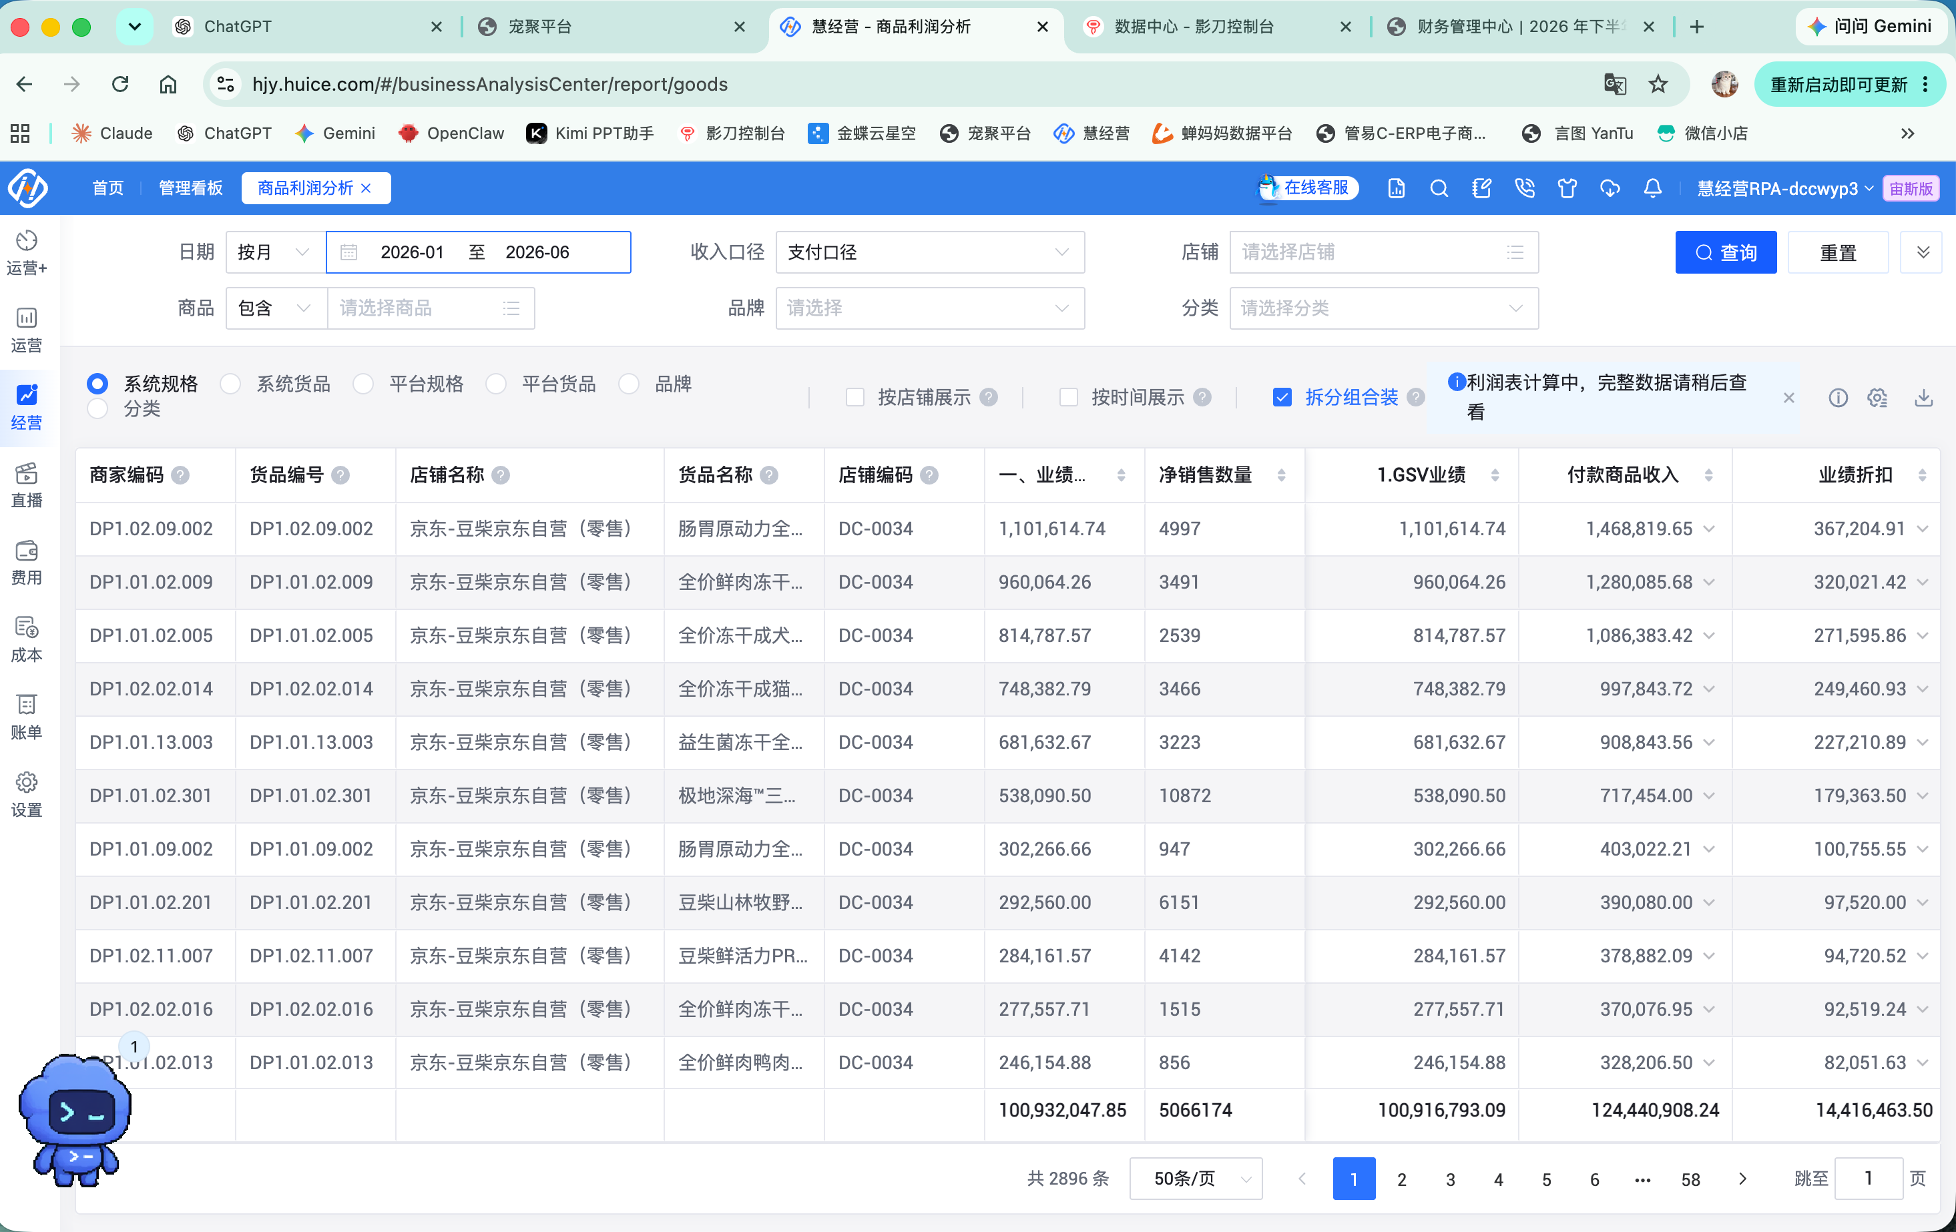The height and width of the screenshot is (1232, 1956).
Task: Download the report table
Action: tap(1923, 397)
